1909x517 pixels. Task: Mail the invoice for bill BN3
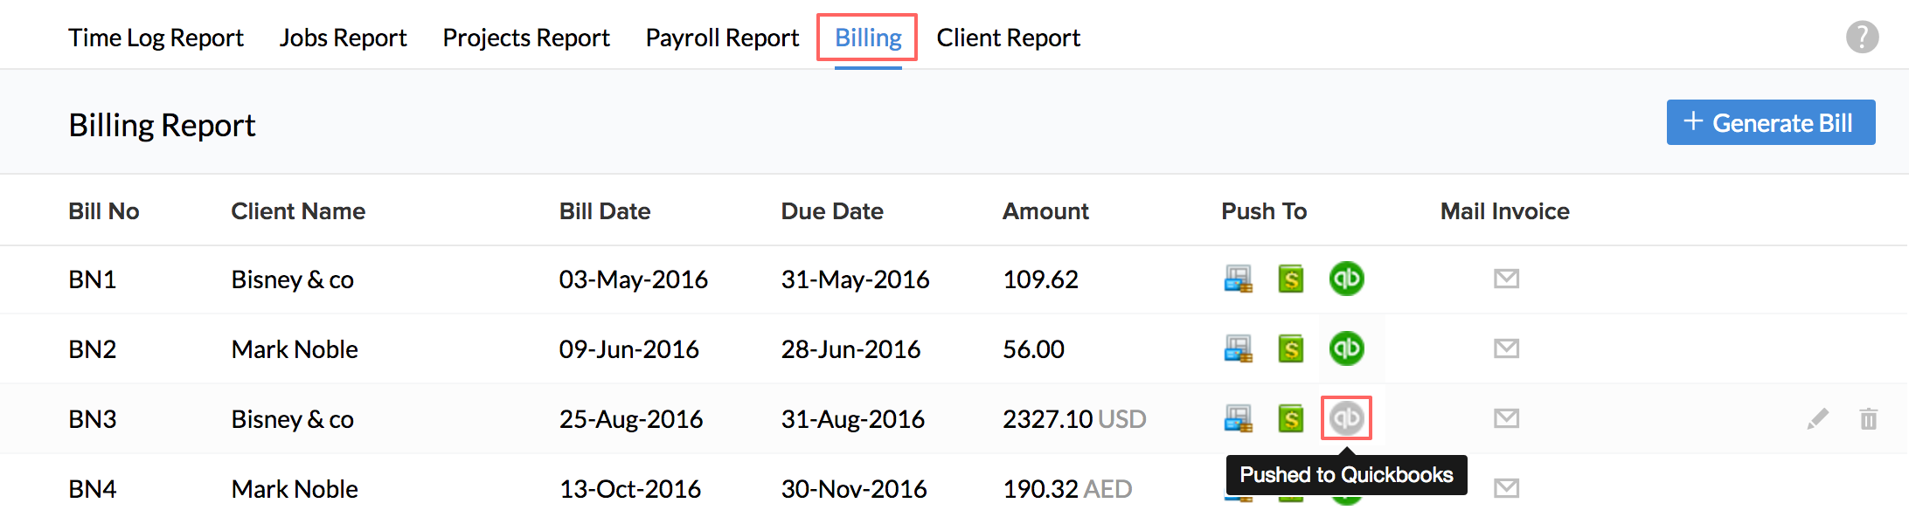[x=1506, y=419]
